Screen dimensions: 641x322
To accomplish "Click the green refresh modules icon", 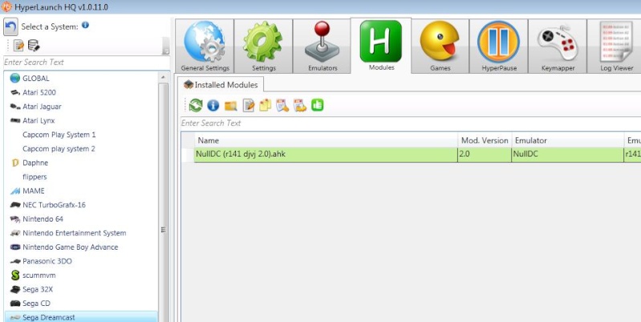I will pos(196,105).
